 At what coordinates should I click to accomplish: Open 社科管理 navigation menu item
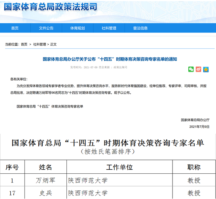coord(109,28)
